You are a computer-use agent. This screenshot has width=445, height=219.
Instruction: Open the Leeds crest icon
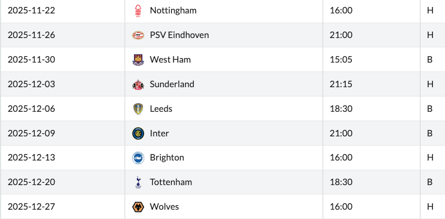coord(138,109)
